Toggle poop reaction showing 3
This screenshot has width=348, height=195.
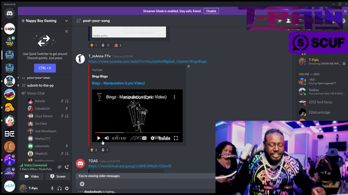coord(117,45)
